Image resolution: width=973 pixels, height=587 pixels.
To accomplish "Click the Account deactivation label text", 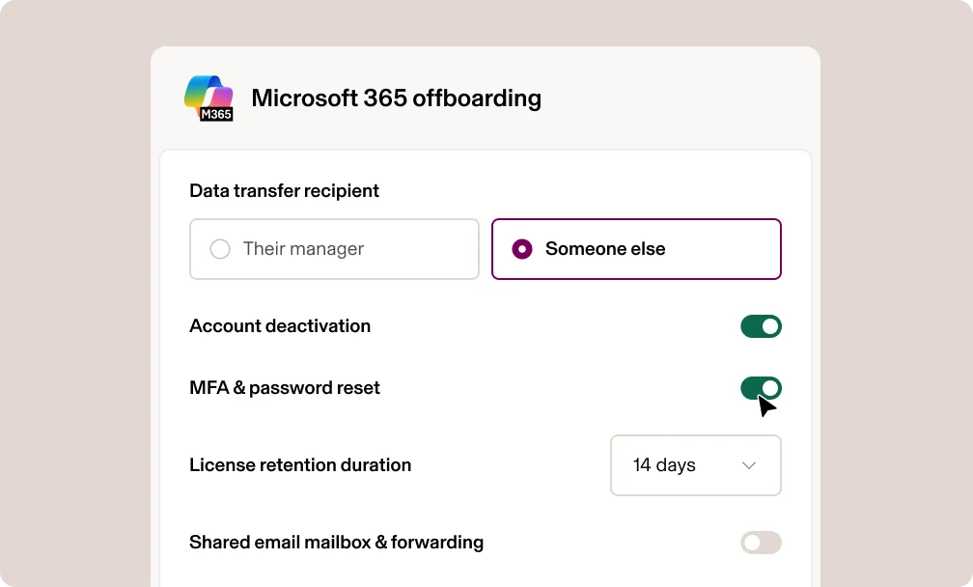I will click(x=280, y=325).
